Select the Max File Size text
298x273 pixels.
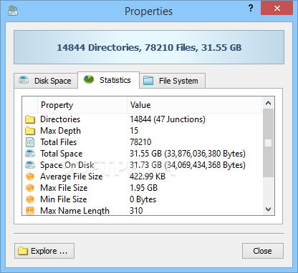coord(64,188)
